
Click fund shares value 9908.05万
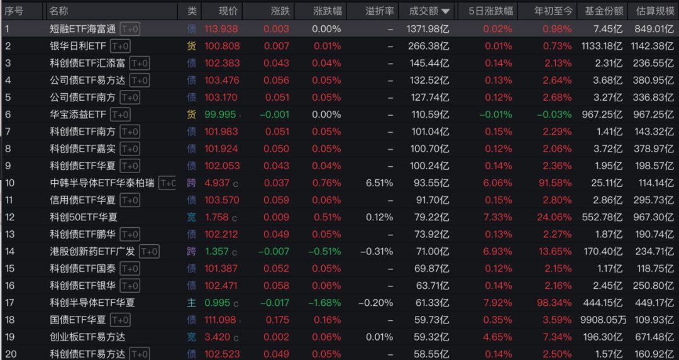click(603, 320)
